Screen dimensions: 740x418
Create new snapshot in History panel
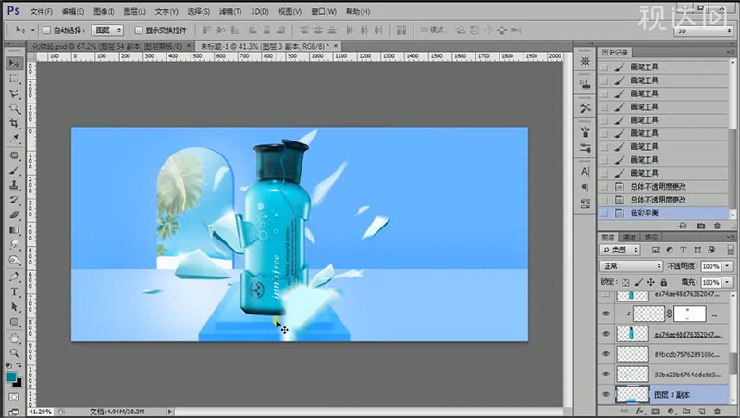coord(701,226)
